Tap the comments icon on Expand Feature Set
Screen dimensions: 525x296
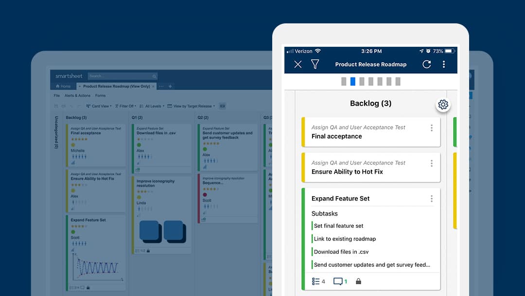click(338, 281)
